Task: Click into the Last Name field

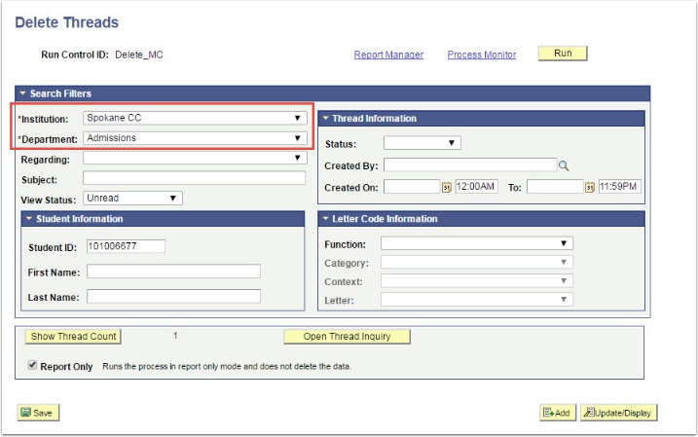Action: tap(173, 296)
